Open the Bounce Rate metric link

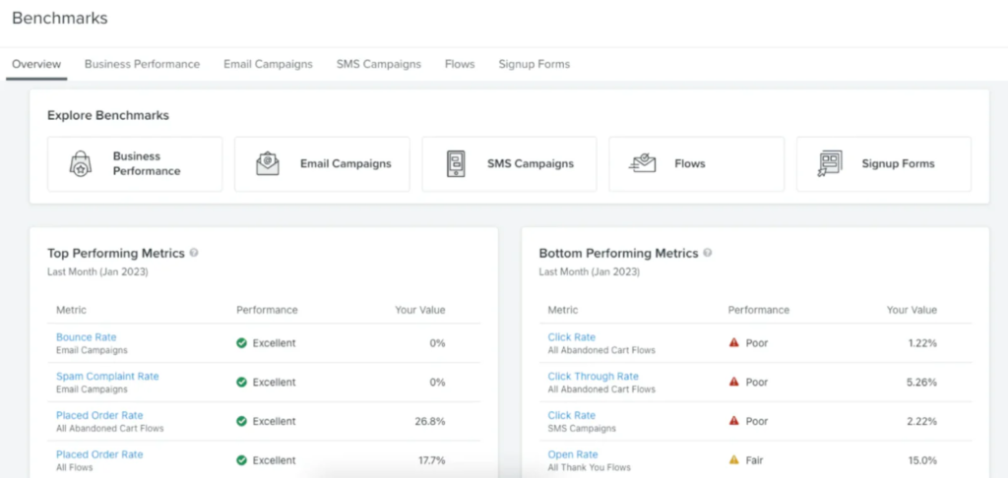(87, 337)
